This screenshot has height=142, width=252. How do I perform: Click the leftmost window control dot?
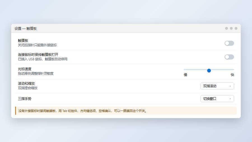pyautogui.click(x=227, y=28)
